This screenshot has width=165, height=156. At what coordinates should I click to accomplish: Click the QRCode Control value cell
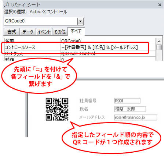108,53
